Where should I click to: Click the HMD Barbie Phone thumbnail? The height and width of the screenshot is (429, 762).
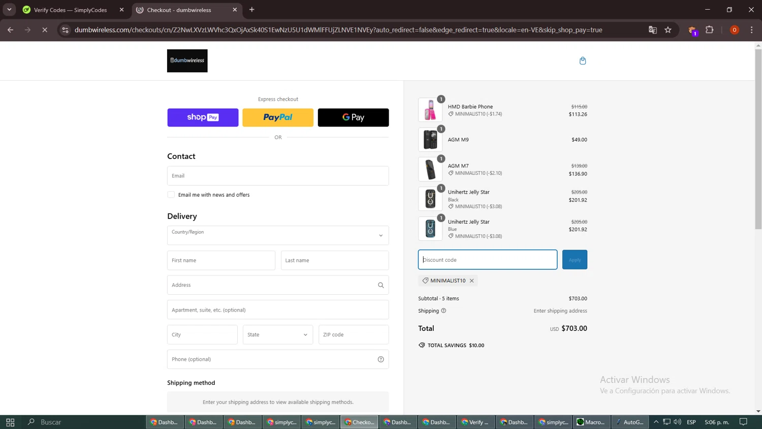(430, 110)
